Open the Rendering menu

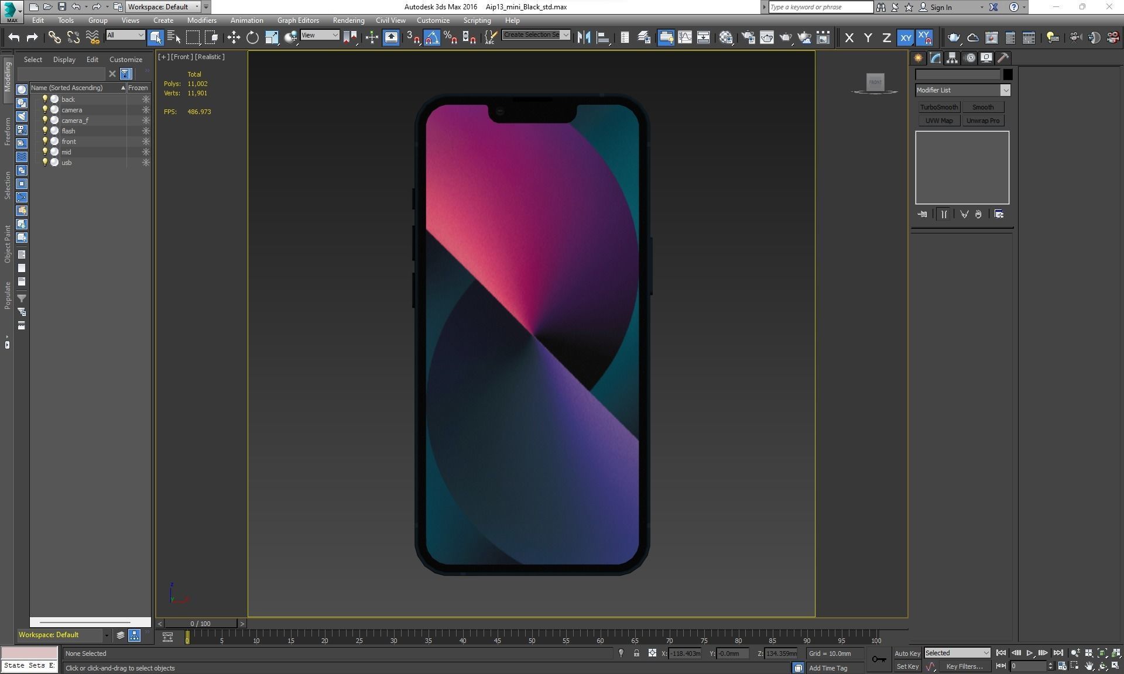348,20
